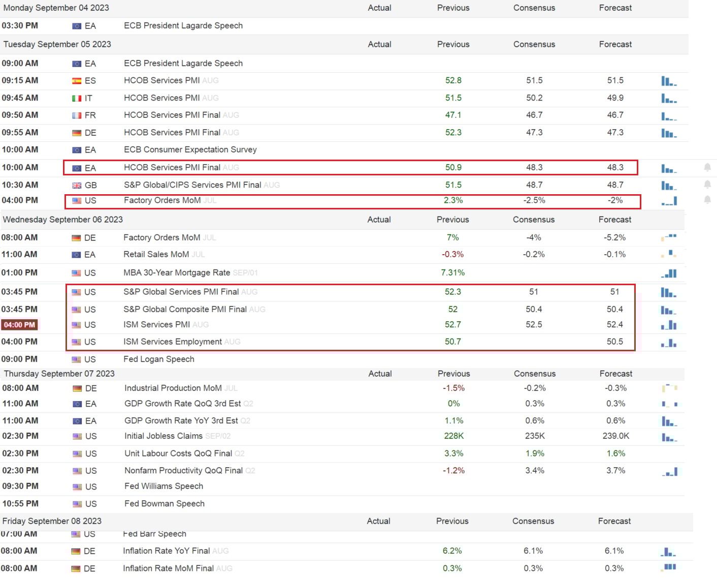Click the Italy flag in the HCOB Services PMI row
Image resolution: width=717 pixels, height=579 pixels.
tap(77, 98)
